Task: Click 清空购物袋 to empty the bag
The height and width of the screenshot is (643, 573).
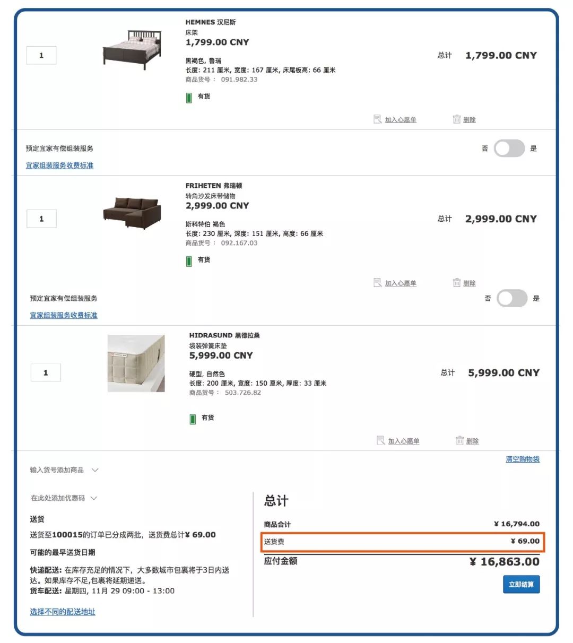Action: click(523, 459)
